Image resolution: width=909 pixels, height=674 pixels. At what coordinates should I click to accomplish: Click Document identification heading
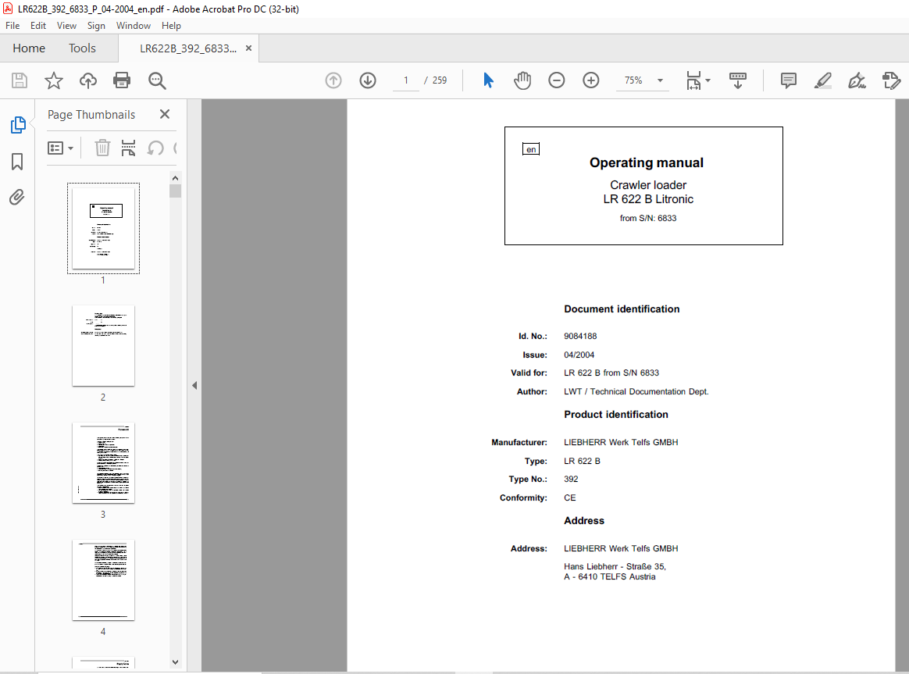(622, 309)
